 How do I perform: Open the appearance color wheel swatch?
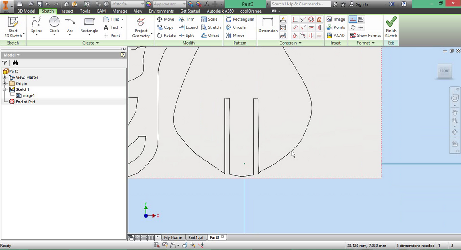point(149,4)
